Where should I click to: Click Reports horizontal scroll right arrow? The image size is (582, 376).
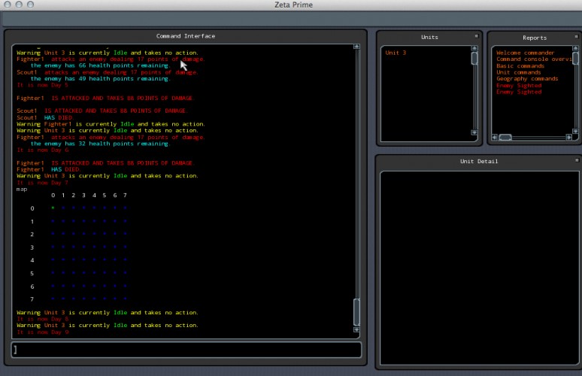click(568, 138)
